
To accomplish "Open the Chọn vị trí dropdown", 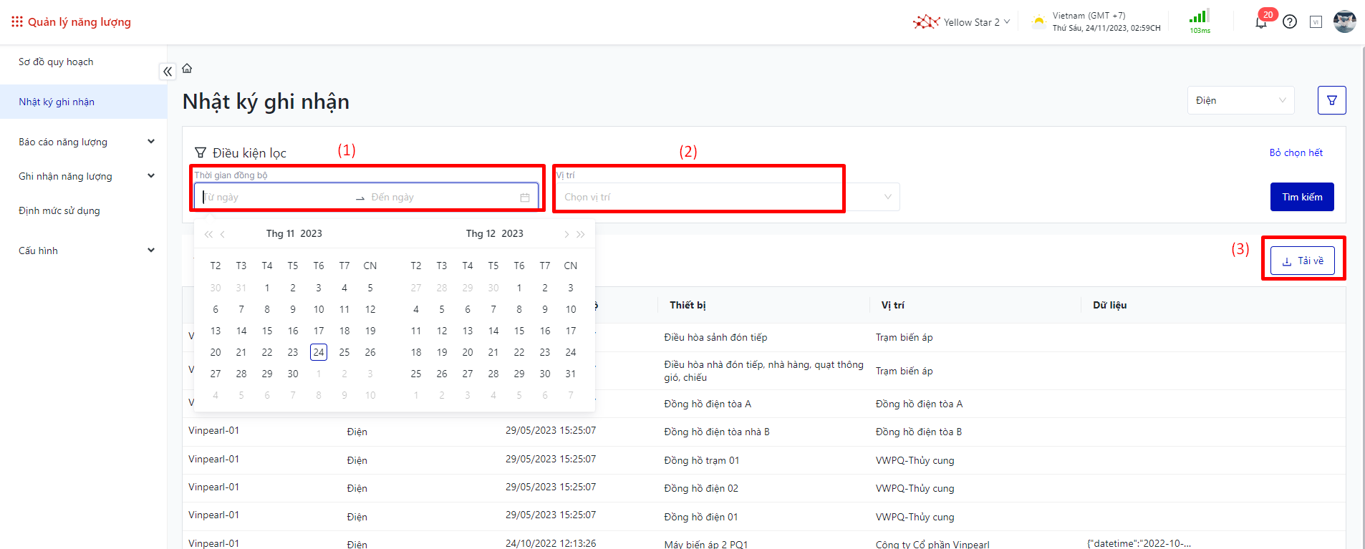I will [x=726, y=197].
